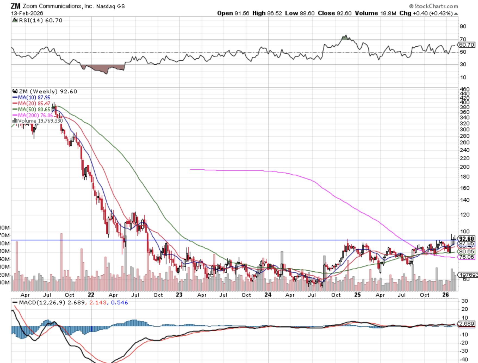
Task: Click the candlestick icon beside ZM (Weekly)
Action: [15, 91]
